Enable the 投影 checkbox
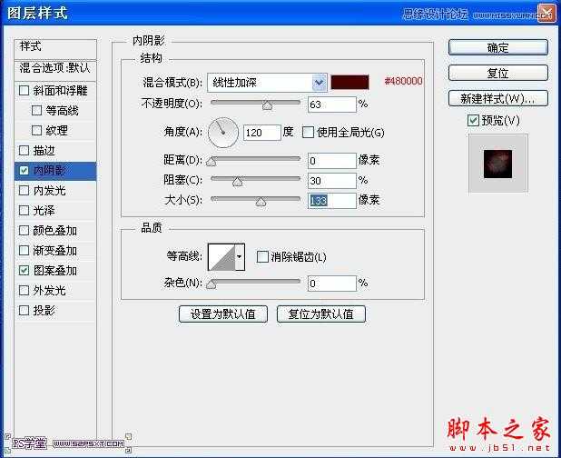 pyautogui.click(x=24, y=310)
